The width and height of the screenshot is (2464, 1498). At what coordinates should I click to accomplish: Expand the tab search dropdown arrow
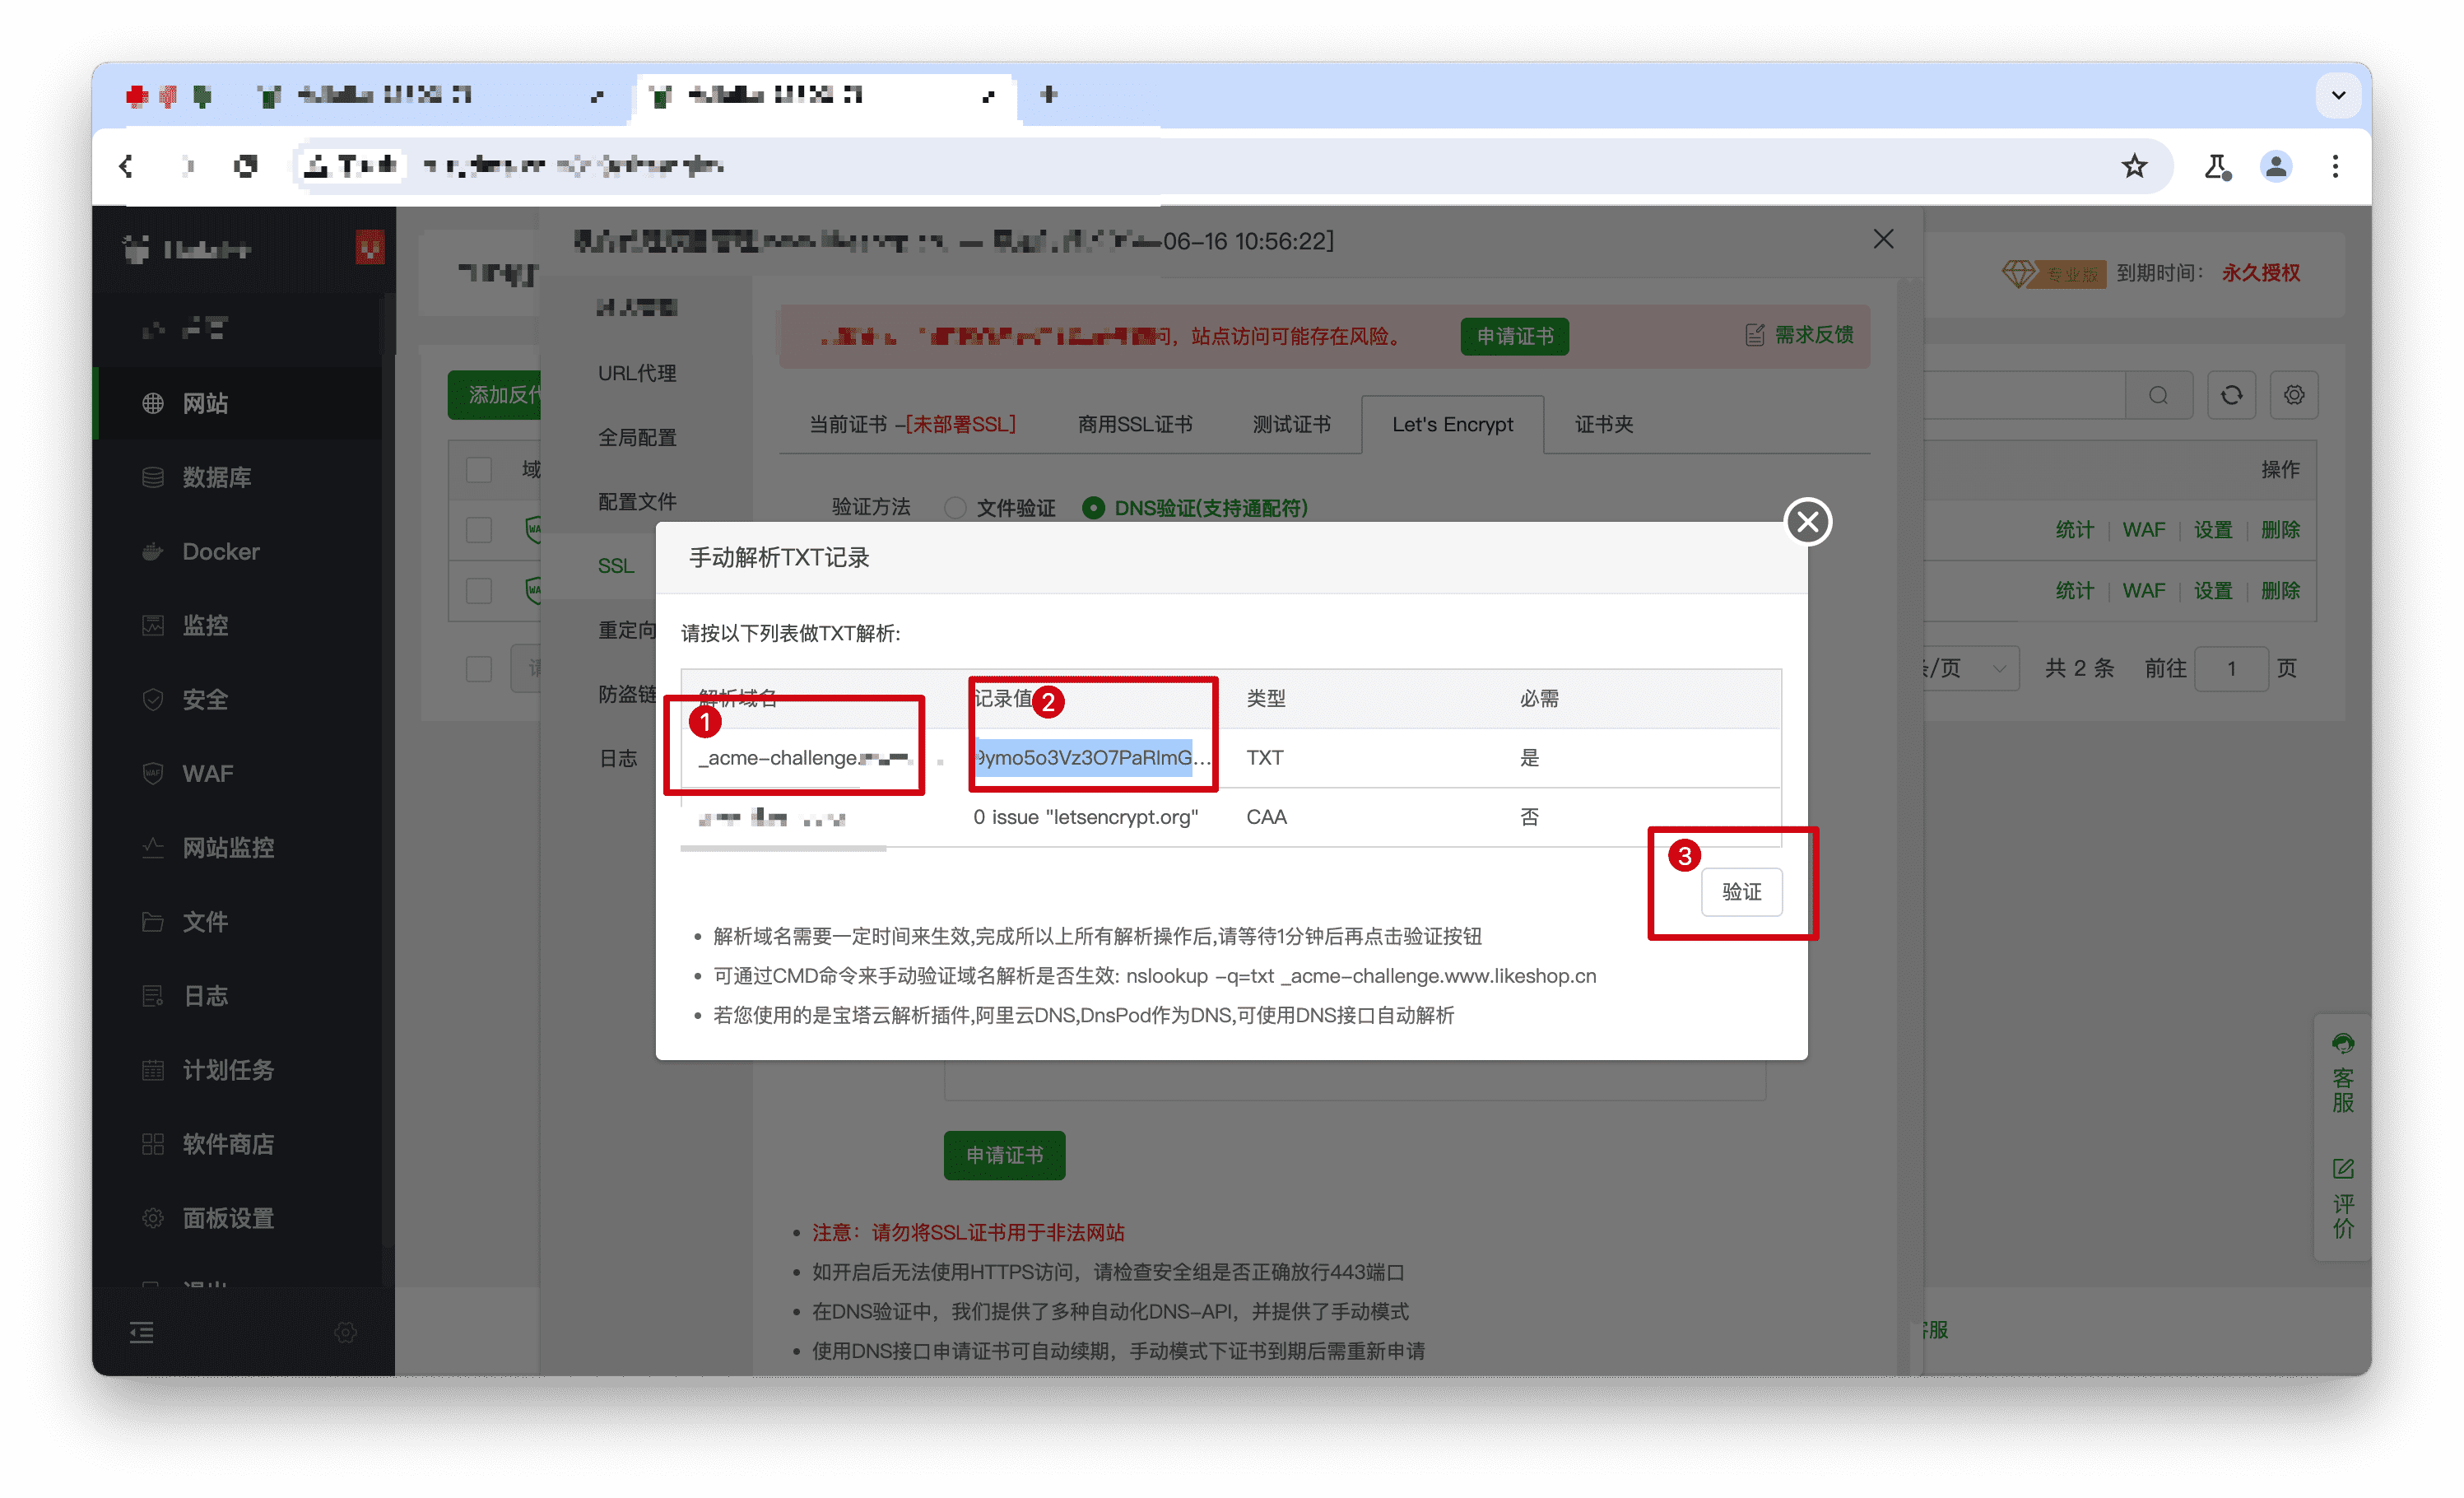pos(2337,95)
